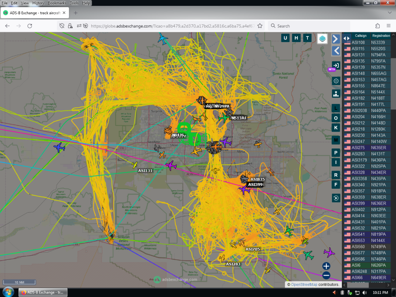Screen dimensions: 396x297
Task: Close the ADS-B Exchange tab
Action: tap(64, 13)
